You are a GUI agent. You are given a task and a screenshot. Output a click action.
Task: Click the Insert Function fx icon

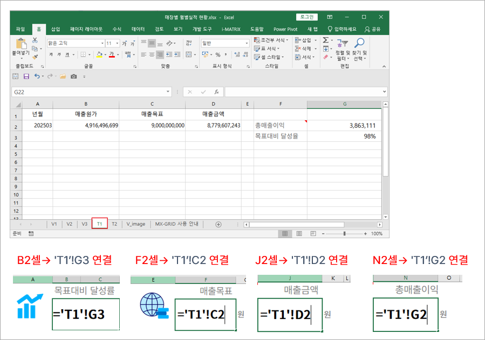coord(216,92)
